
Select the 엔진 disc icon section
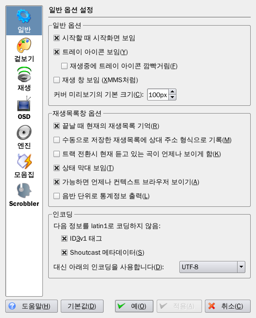(x=24, y=137)
